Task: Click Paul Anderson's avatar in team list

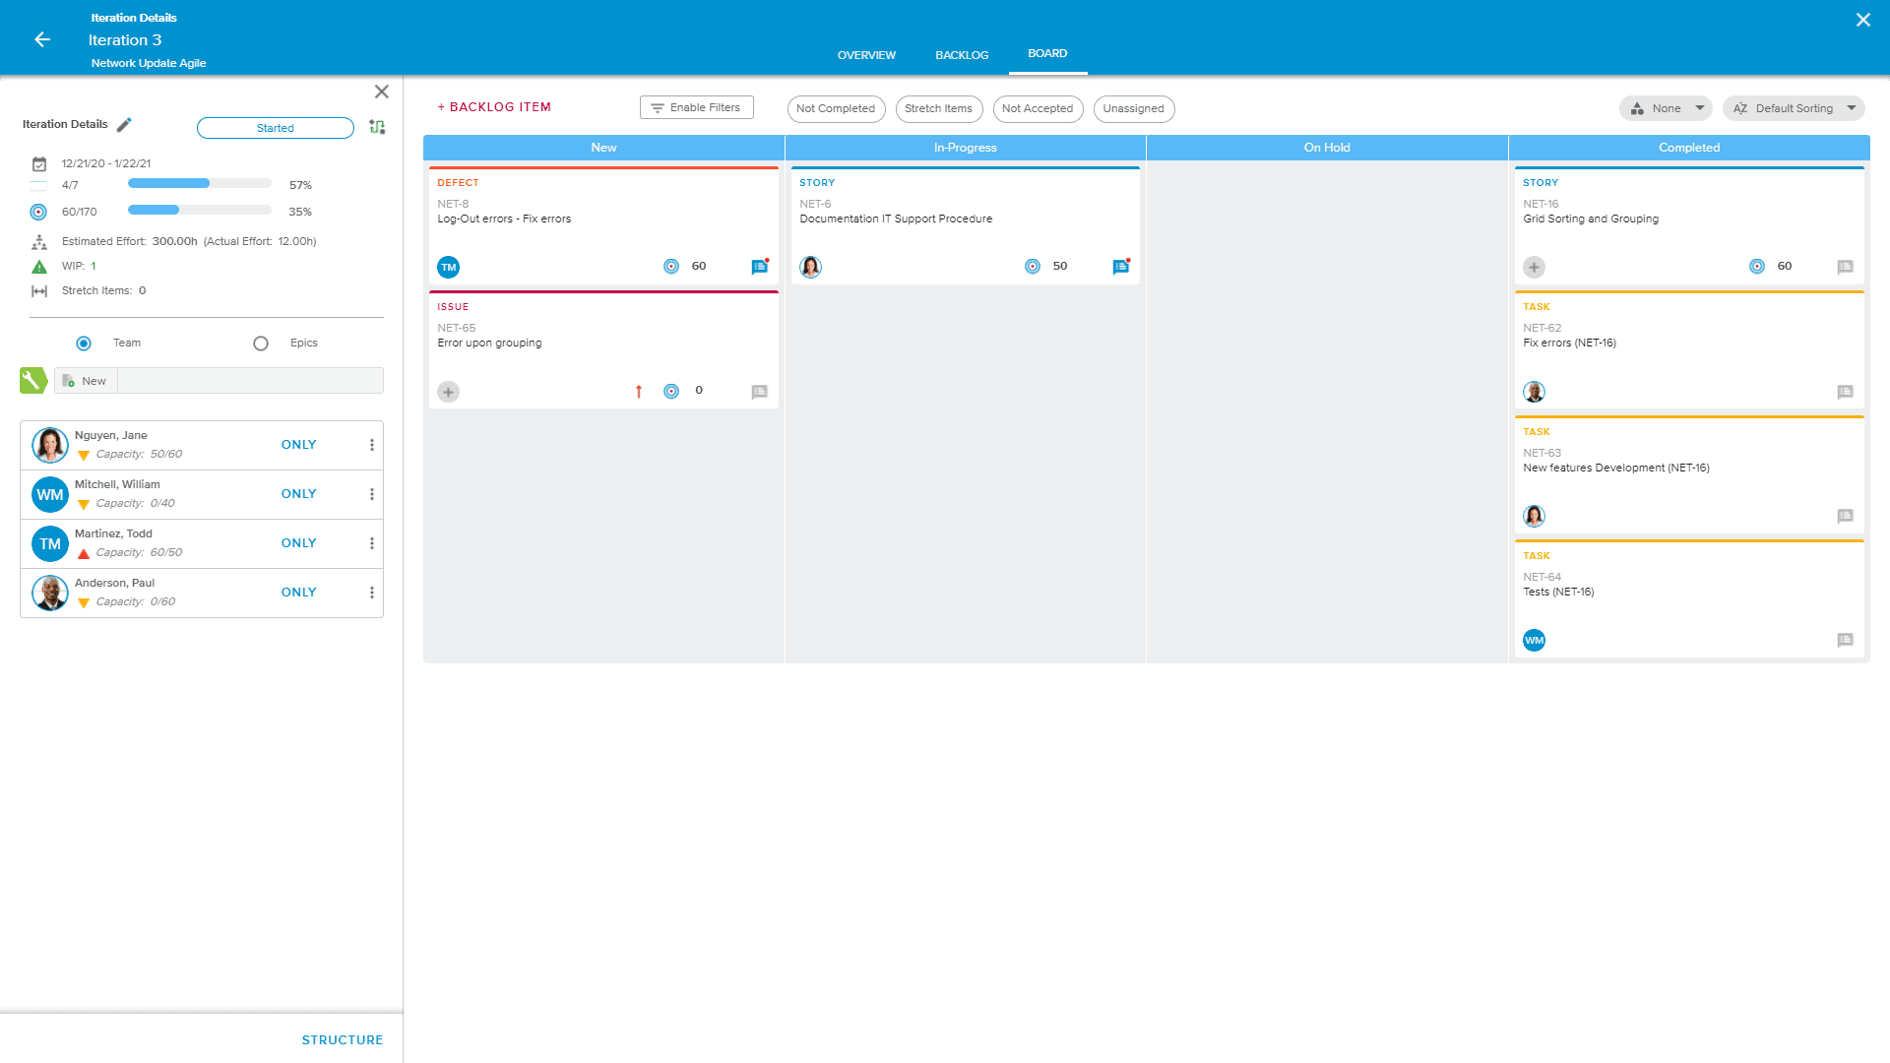Action: [50, 593]
